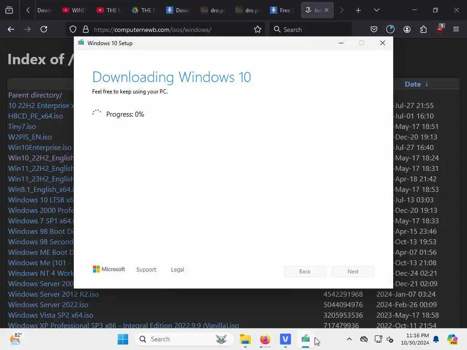
Task: Open Firefox application hamburger menu
Action: pos(456,30)
